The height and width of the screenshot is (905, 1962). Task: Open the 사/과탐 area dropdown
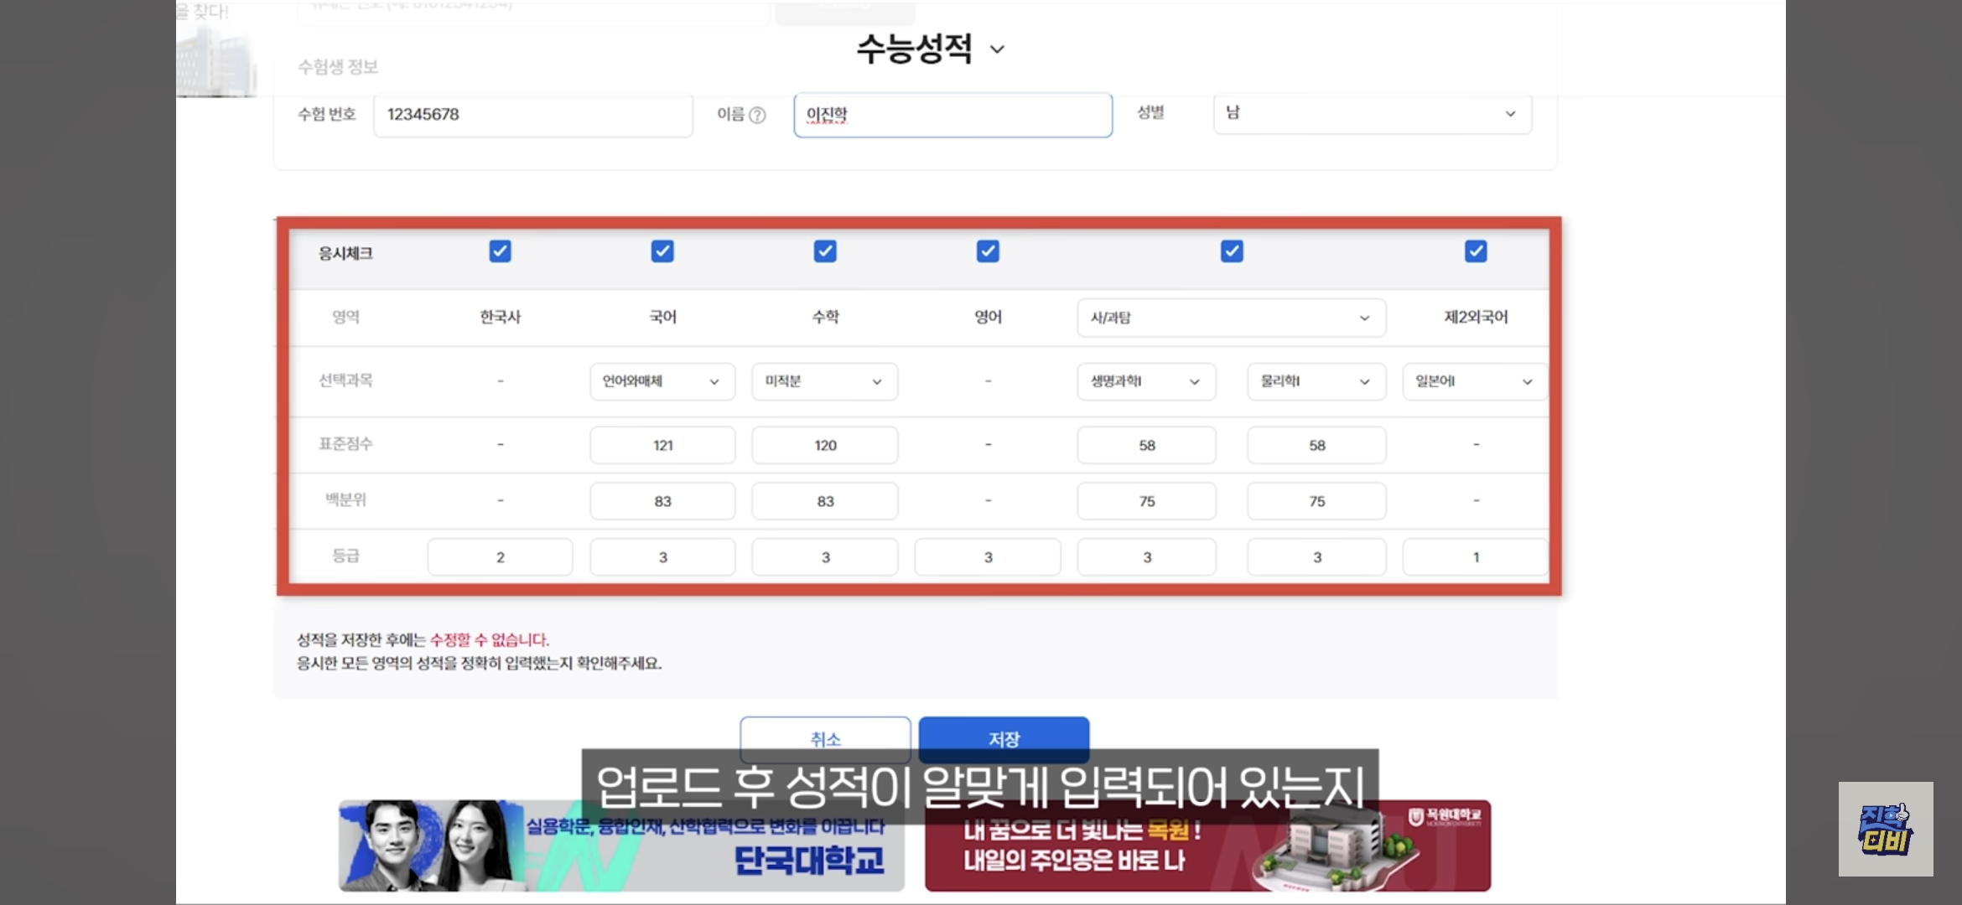1231,318
